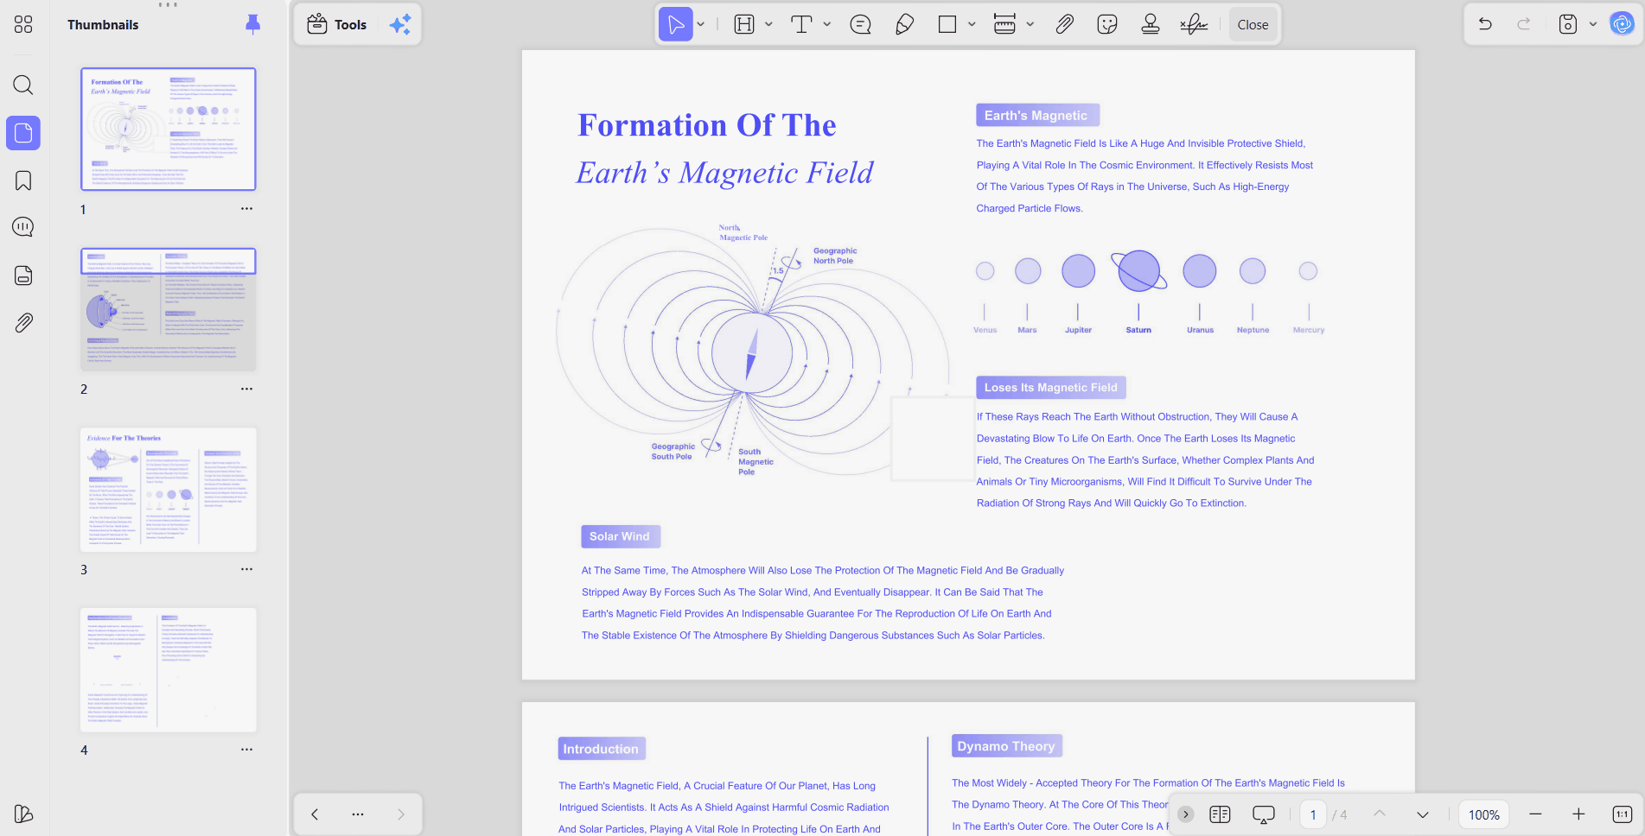The width and height of the screenshot is (1645, 836).
Task: Pin the Thumbnails panel
Action: pos(252,24)
